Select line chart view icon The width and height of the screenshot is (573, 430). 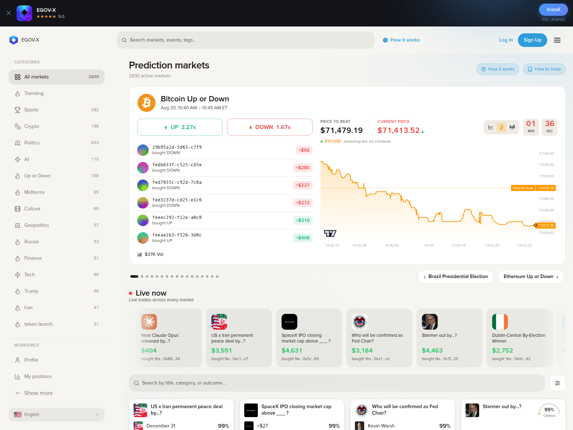(491, 127)
